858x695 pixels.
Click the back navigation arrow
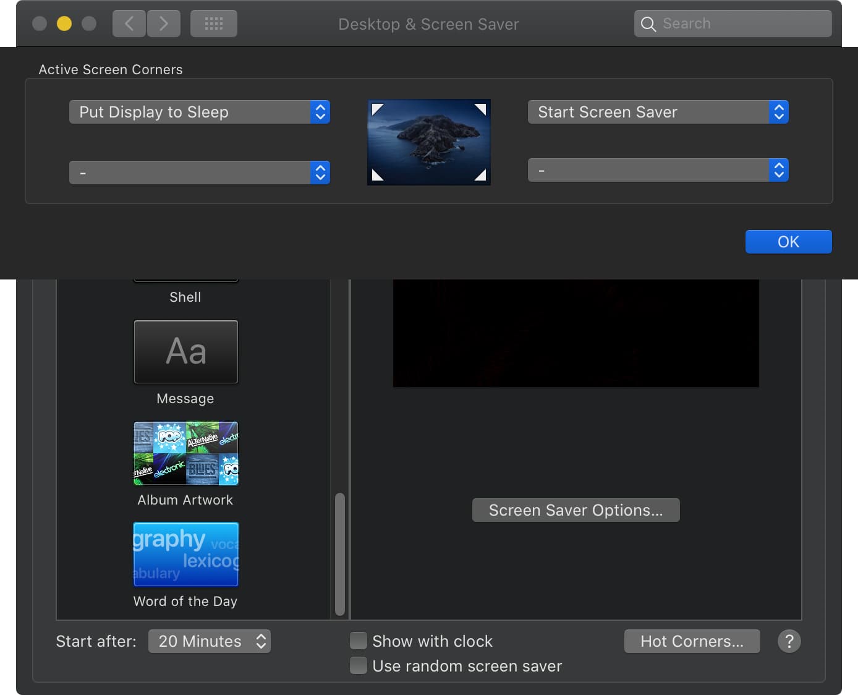tap(129, 24)
